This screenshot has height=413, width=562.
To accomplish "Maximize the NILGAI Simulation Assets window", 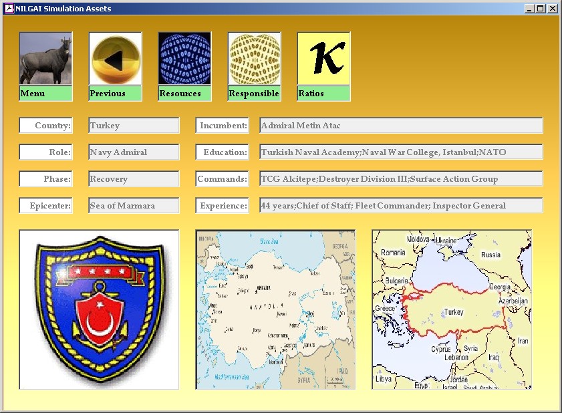I will [x=541, y=9].
